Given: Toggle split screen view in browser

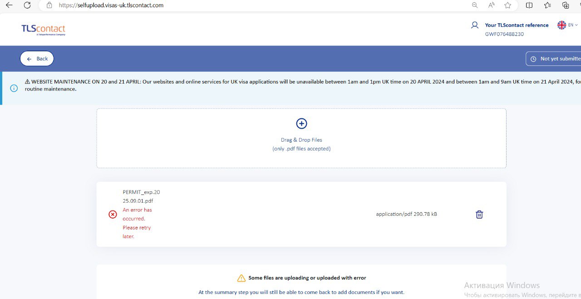Looking at the screenshot, I should (529, 5).
